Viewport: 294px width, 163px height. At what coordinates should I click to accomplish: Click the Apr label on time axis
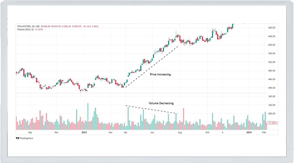[126, 133]
